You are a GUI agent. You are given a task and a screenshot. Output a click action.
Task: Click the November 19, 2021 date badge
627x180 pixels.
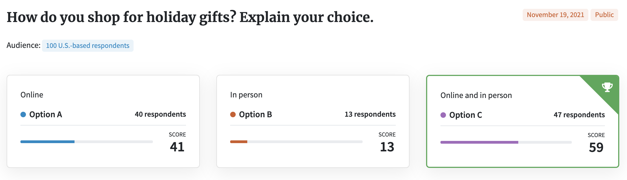point(555,15)
